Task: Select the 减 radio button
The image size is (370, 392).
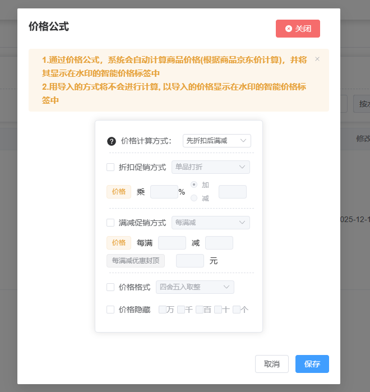Action: pos(195,198)
